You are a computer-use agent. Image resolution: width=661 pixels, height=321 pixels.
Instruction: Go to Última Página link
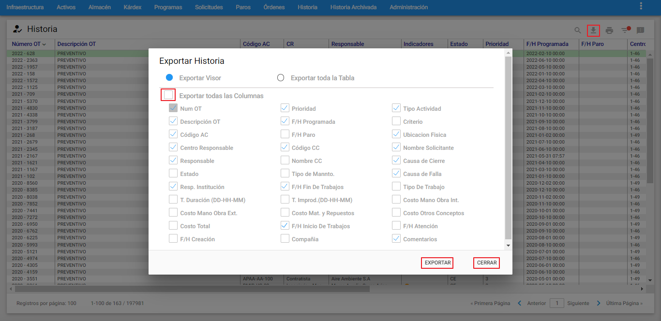[x=624, y=303]
